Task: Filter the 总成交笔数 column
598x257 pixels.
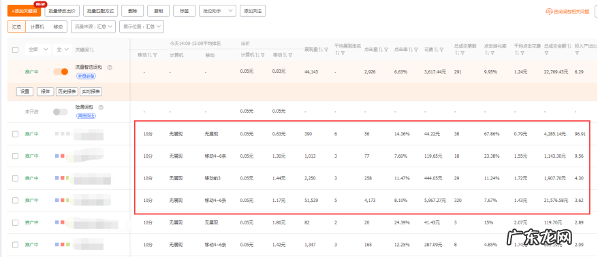Action: coord(462,53)
